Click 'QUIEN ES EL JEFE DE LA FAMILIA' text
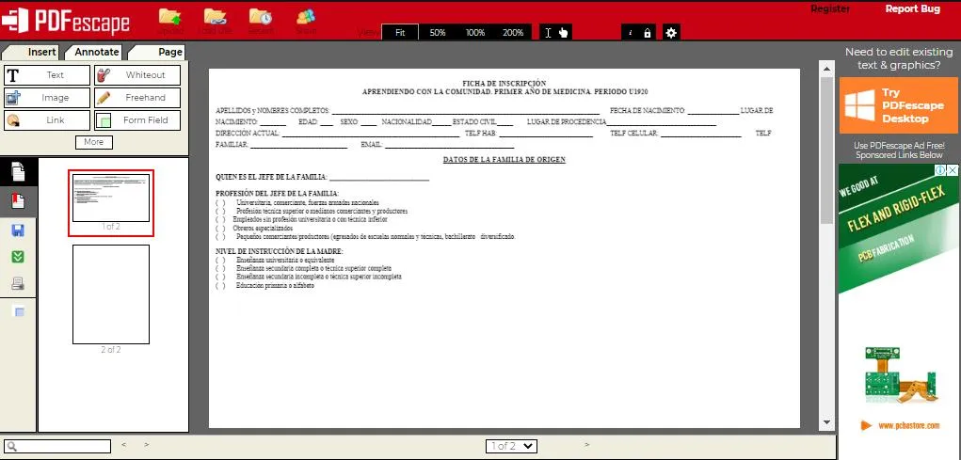 click(271, 178)
